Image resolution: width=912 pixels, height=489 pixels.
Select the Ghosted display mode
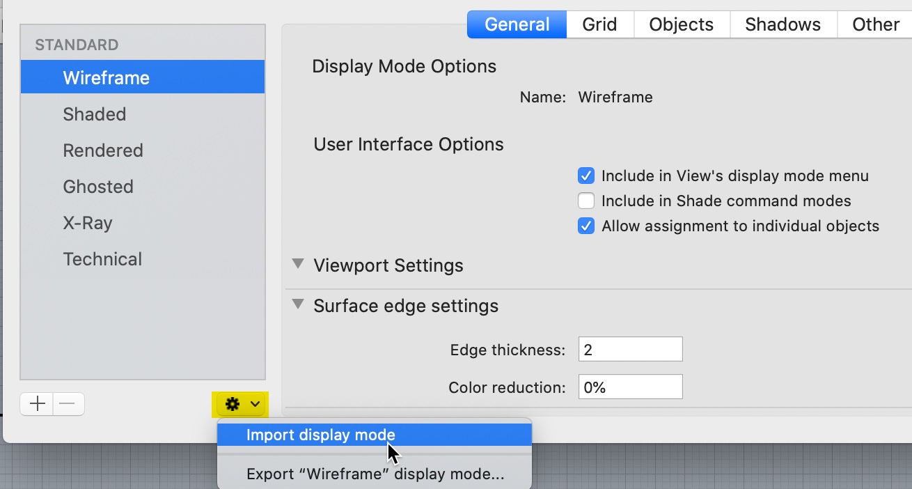pos(143,187)
